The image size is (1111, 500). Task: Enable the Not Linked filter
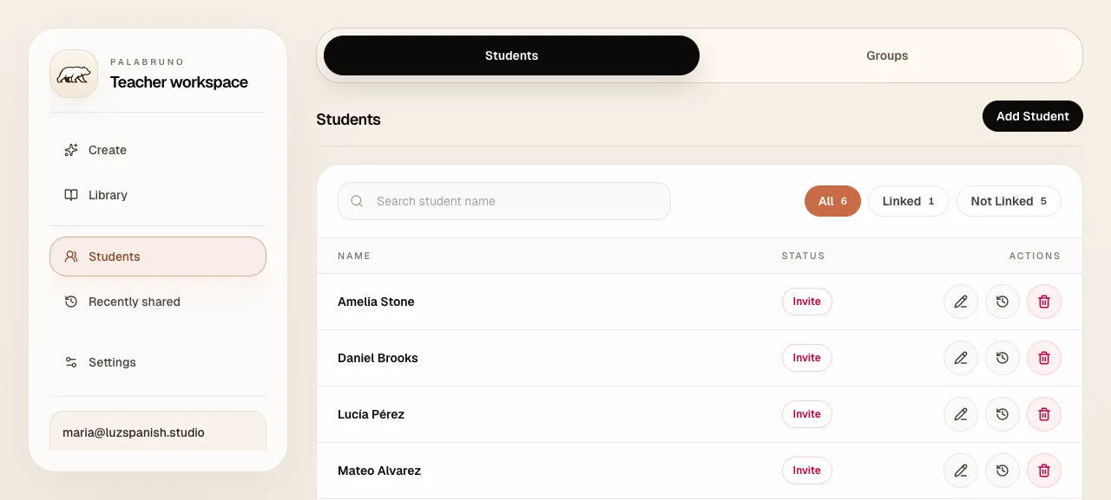click(1009, 201)
